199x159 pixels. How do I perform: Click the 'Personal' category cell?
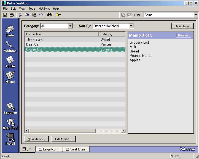[x=106, y=44]
